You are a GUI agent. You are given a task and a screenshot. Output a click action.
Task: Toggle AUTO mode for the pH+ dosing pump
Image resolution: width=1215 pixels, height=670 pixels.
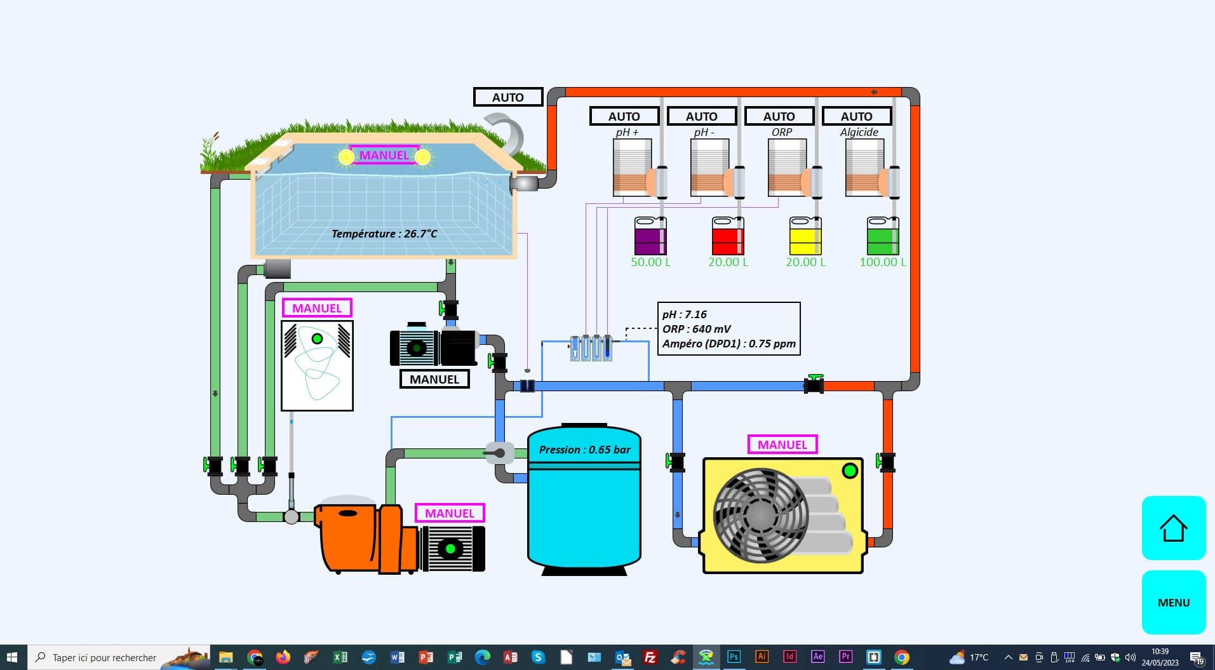tap(624, 116)
